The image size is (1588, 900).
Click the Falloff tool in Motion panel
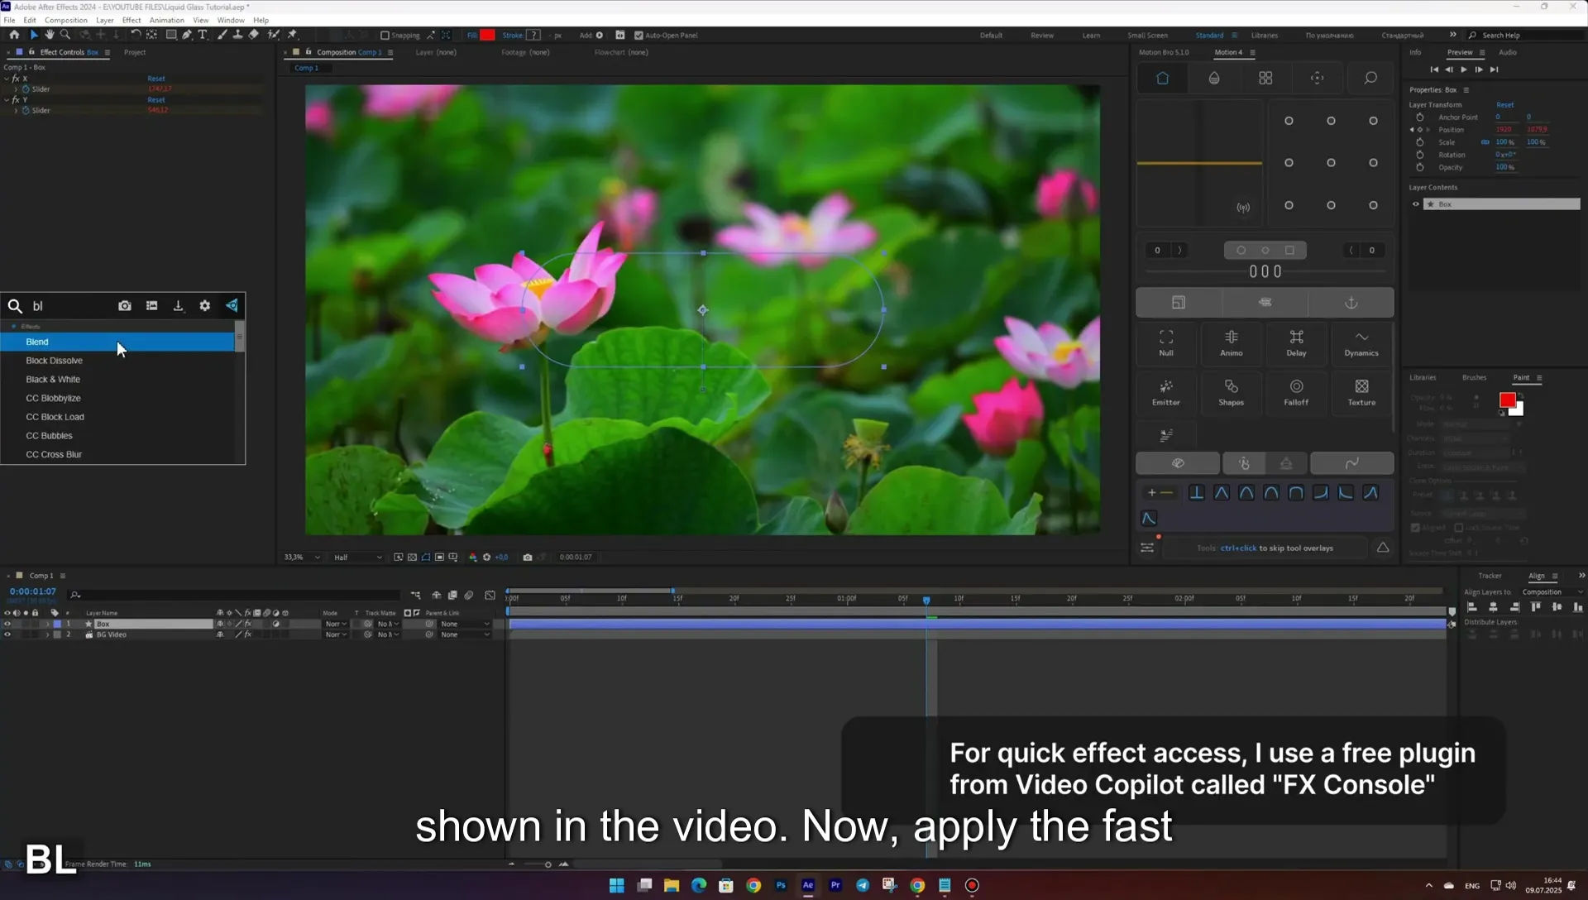pos(1296,392)
